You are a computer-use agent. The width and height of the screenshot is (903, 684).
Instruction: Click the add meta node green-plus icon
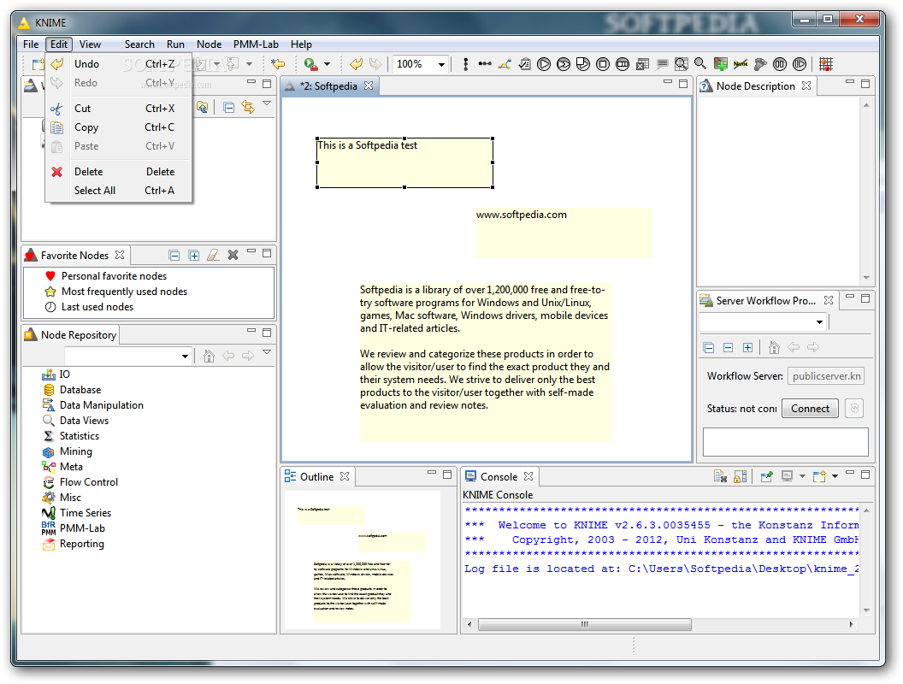(721, 64)
